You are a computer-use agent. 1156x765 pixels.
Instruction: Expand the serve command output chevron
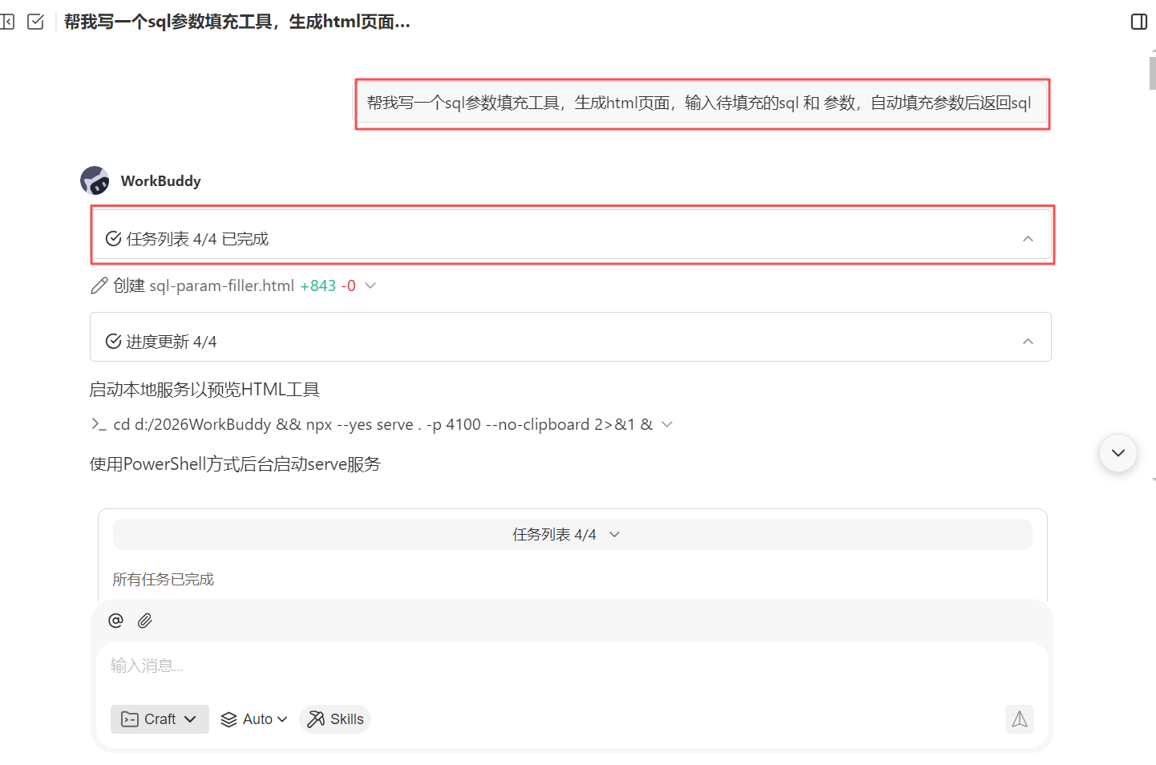tap(669, 424)
